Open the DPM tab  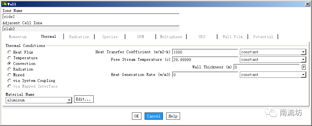tap(140, 37)
